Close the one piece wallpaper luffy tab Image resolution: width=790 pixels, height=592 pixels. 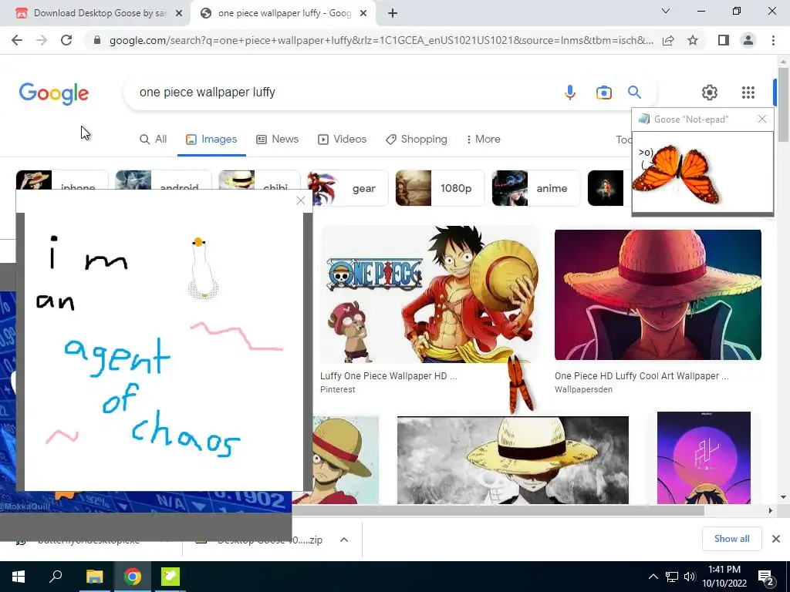coord(363,13)
